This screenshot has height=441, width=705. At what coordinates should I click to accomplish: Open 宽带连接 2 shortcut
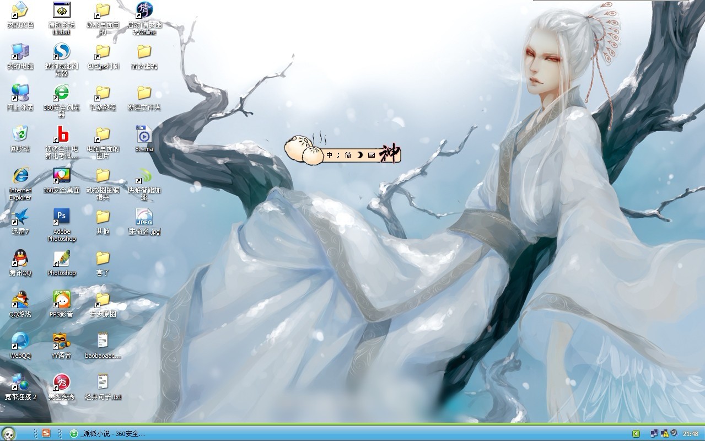point(20,386)
